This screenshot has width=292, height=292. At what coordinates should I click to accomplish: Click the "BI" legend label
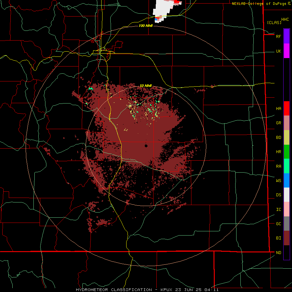tap(278, 238)
